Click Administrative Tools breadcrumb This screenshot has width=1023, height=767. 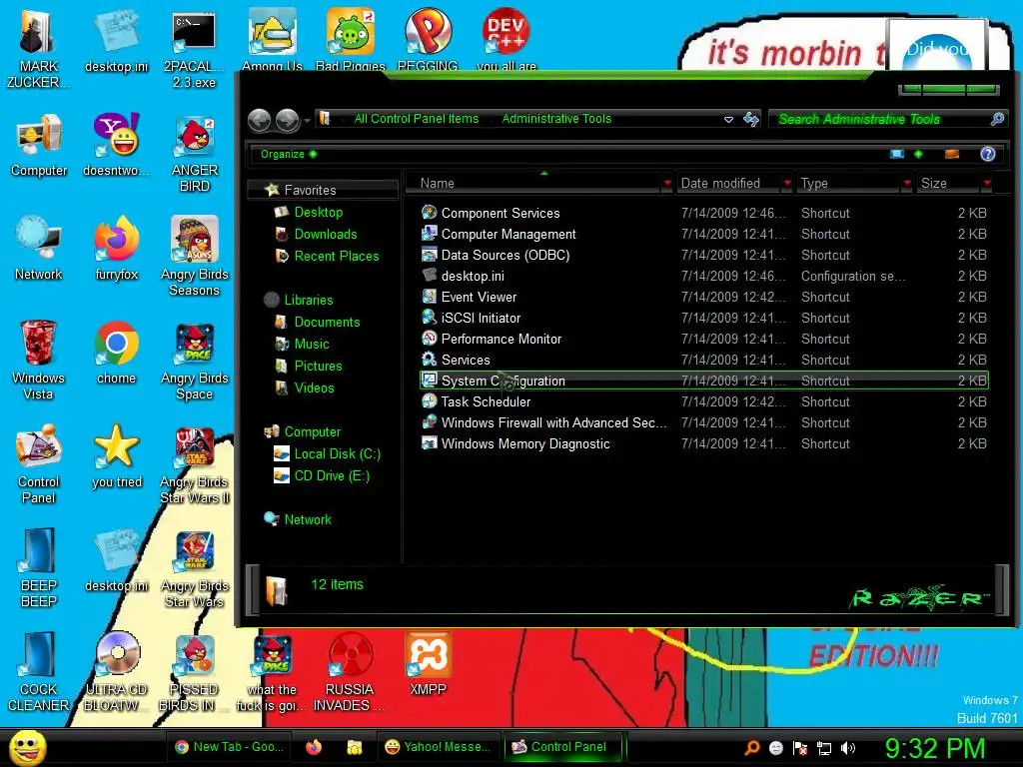click(x=556, y=119)
